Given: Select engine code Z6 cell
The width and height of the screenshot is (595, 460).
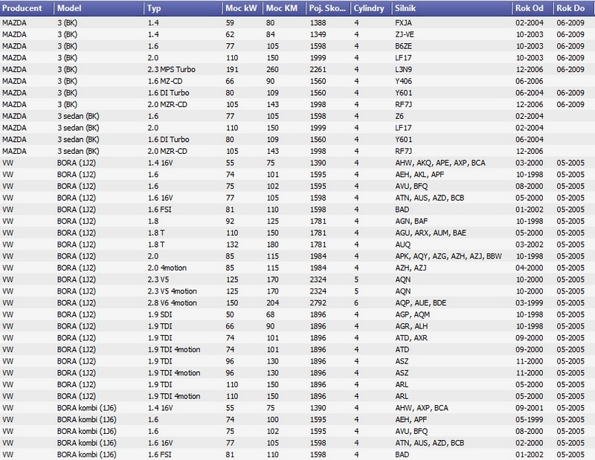Looking at the screenshot, I should [x=399, y=116].
